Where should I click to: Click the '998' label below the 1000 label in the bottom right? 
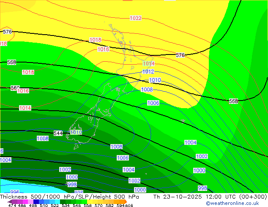click(202, 188)
